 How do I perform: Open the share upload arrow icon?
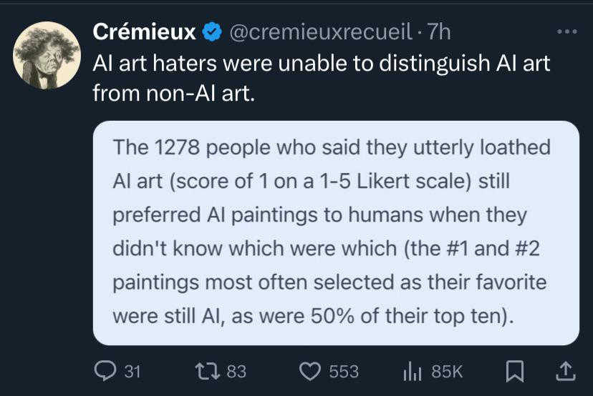pyautogui.click(x=565, y=371)
